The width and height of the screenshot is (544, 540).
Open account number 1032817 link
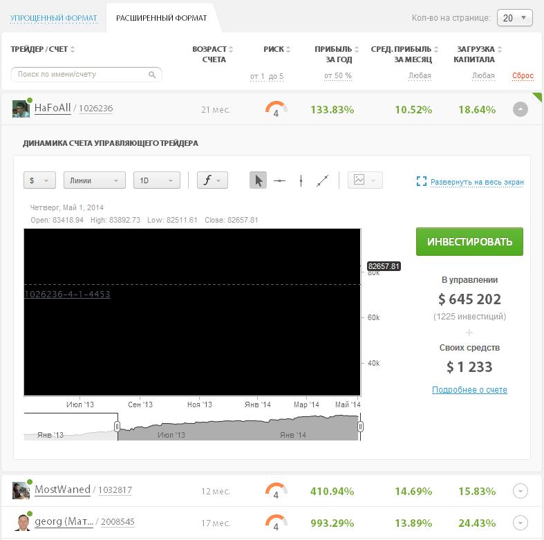pos(115,490)
